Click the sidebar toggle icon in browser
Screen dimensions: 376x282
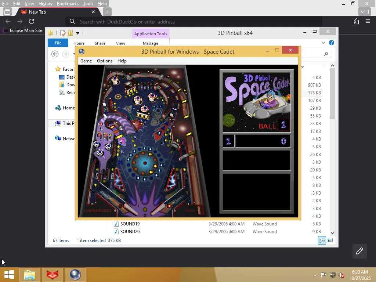click(7, 12)
